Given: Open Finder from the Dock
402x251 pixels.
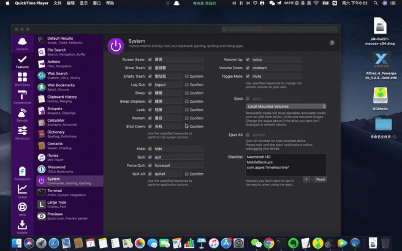Looking at the screenshot, I should tap(17, 243).
